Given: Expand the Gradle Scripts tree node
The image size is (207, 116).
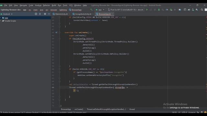Looking at the screenshot, I should [1, 21].
